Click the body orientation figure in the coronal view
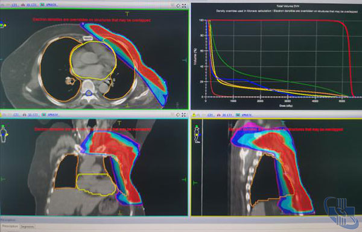The image size is (362, 232). (4, 134)
